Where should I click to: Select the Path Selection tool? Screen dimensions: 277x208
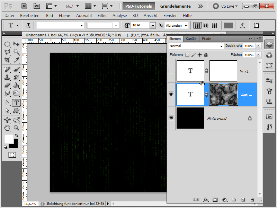pos(7,111)
